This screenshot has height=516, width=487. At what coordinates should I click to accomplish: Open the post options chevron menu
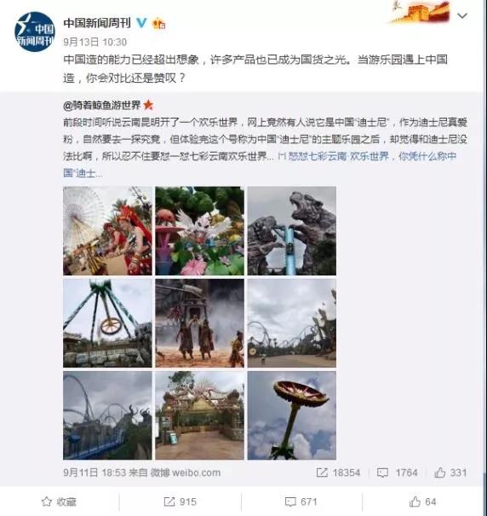pyautogui.click(x=462, y=16)
